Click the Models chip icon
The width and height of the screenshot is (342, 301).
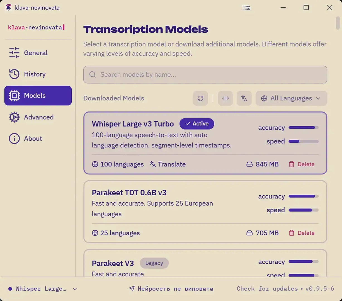[14, 96]
